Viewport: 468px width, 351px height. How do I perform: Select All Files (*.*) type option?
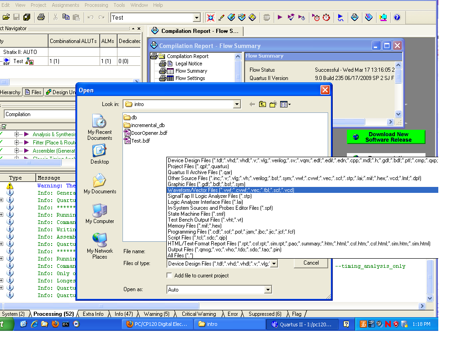tap(303, 255)
